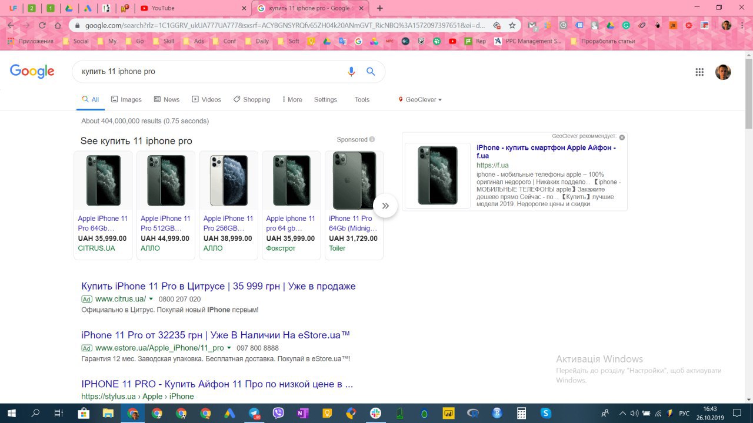Click the Google logo
This screenshot has width=753, height=423.
(32, 72)
